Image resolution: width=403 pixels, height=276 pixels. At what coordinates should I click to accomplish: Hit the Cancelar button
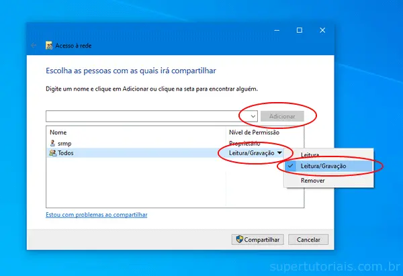click(x=308, y=239)
